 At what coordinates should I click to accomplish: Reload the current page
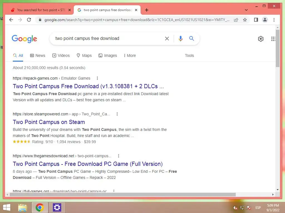tap(29, 20)
